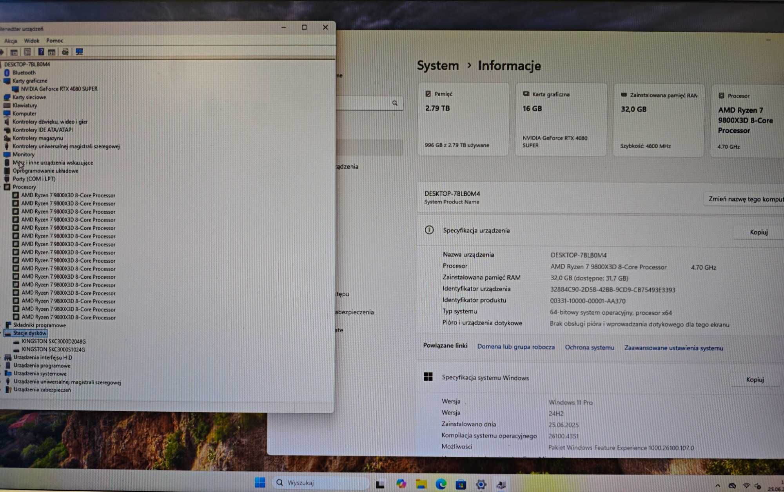Click the scan for hardware changes monitor icon

click(79, 52)
